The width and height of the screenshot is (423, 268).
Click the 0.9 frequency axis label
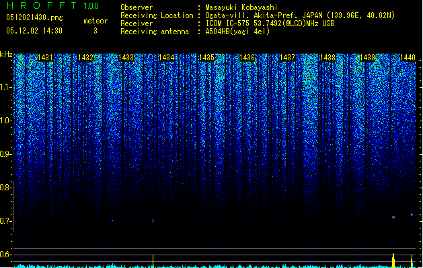(x=5, y=154)
